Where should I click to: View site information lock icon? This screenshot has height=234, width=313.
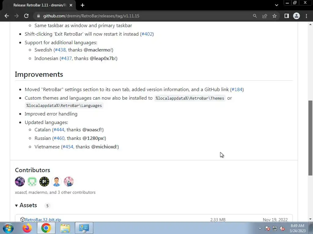(39, 16)
